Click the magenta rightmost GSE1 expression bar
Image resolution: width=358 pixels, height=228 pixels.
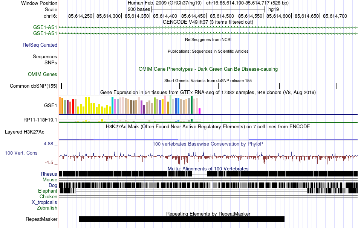point(199,111)
